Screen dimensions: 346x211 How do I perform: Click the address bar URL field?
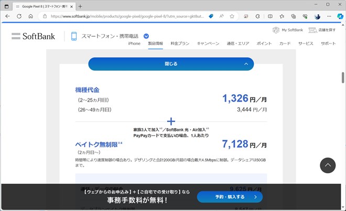click(127, 16)
